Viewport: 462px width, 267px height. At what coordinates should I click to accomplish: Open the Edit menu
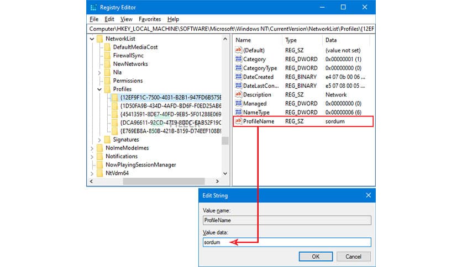click(109, 19)
